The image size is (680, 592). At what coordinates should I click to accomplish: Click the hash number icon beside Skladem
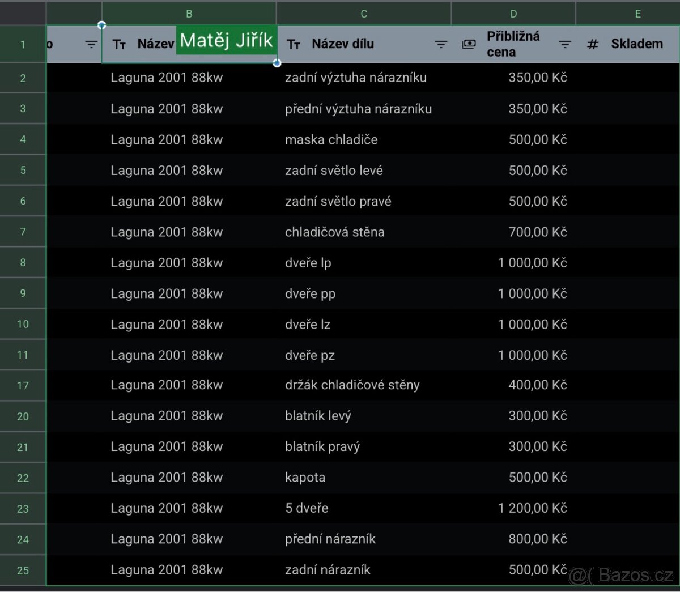click(x=593, y=44)
